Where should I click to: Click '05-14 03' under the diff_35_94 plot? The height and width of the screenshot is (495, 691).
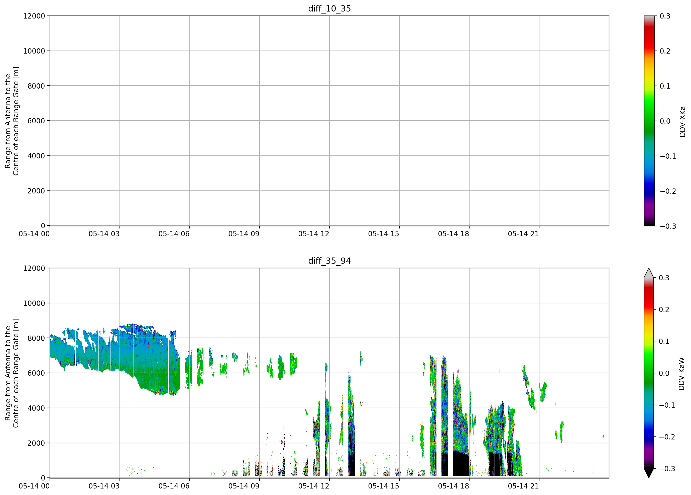tap(104, 486)
